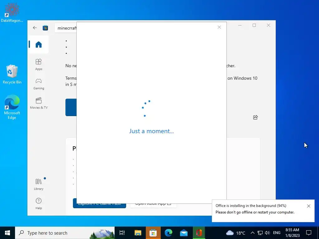
Task: Click the Microsoft Store logo icon
Action: pyautogui.click(x=45, y=28)
